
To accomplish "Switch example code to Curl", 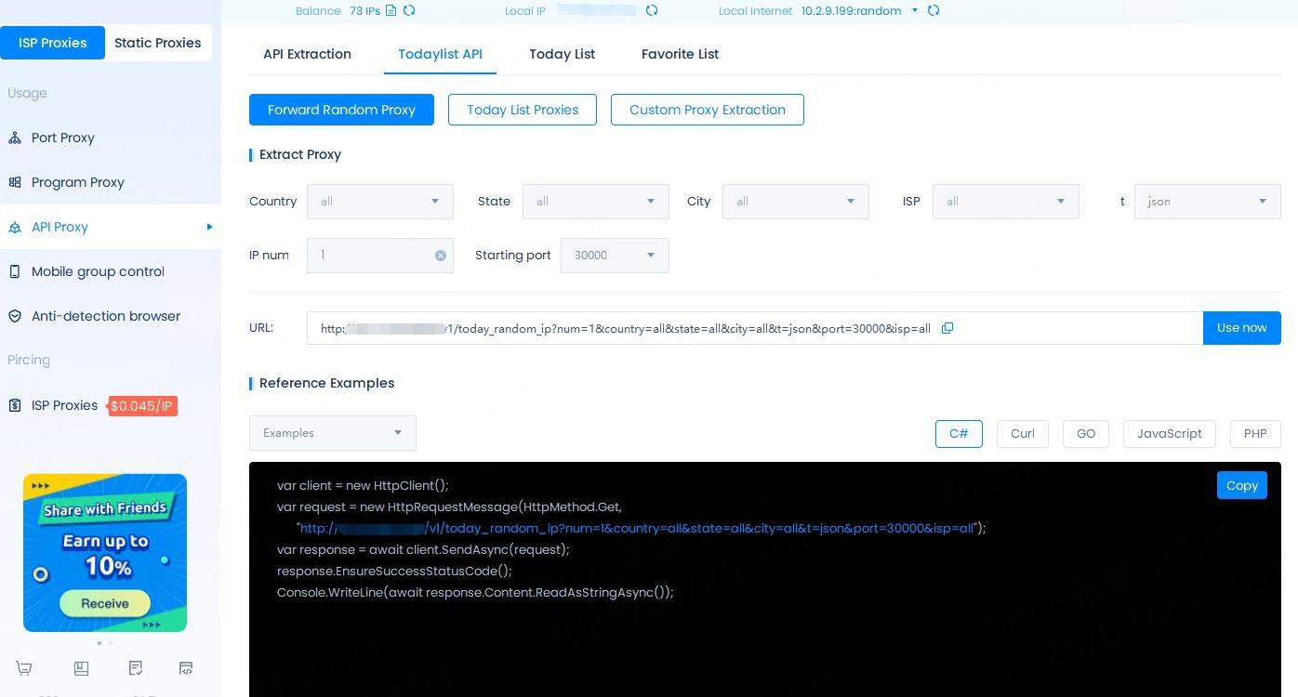I will coord(1022,434).
